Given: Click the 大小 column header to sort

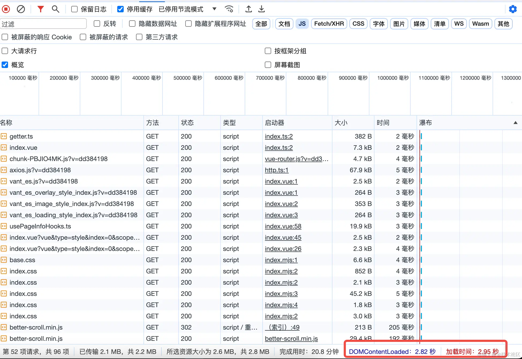Looking at the screenshot, I should pos(341,123).
